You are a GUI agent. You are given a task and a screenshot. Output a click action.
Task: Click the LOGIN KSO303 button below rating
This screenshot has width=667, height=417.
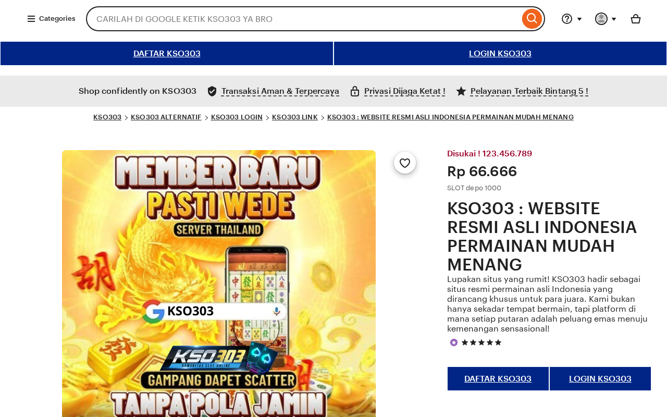600,379
